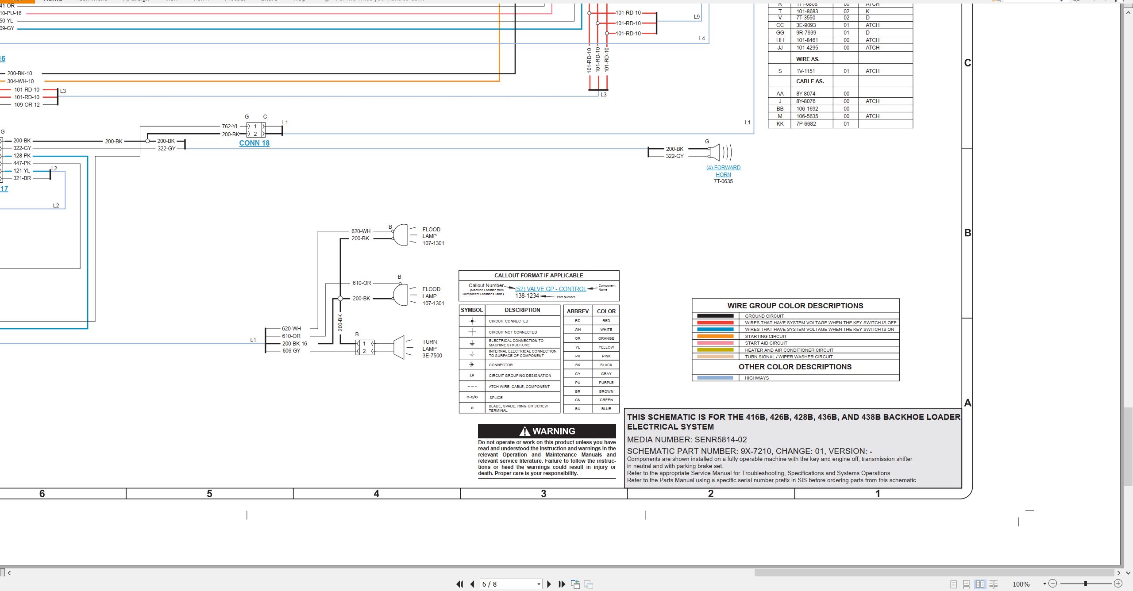Image resolution: width=1133 pixels, height=591 pixels.
Task: Open the (4) FORWARD HORN link
Action: [x=723, y=171]
